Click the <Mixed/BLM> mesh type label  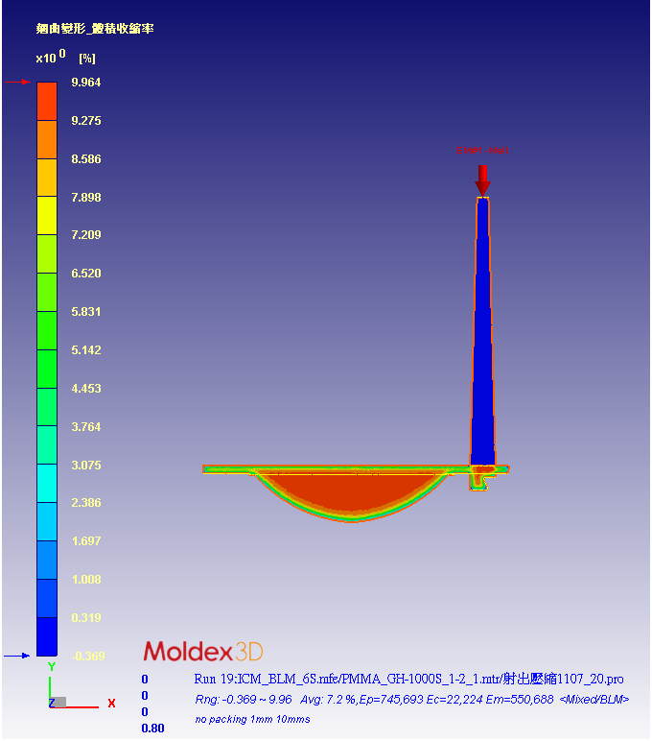coord(594,700)
